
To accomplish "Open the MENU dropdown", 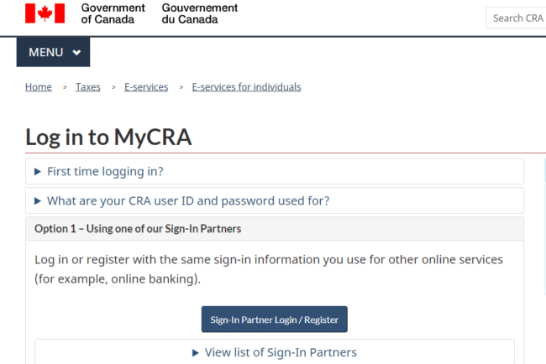I will [53, 52].
